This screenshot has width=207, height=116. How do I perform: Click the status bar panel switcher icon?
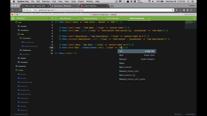[12, 114]
